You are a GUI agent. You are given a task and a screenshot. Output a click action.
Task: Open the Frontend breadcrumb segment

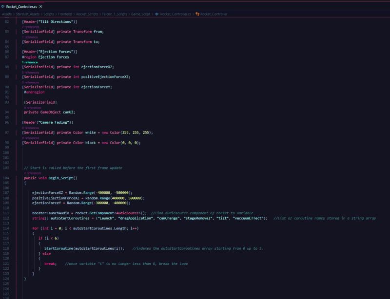click(65, 14)
